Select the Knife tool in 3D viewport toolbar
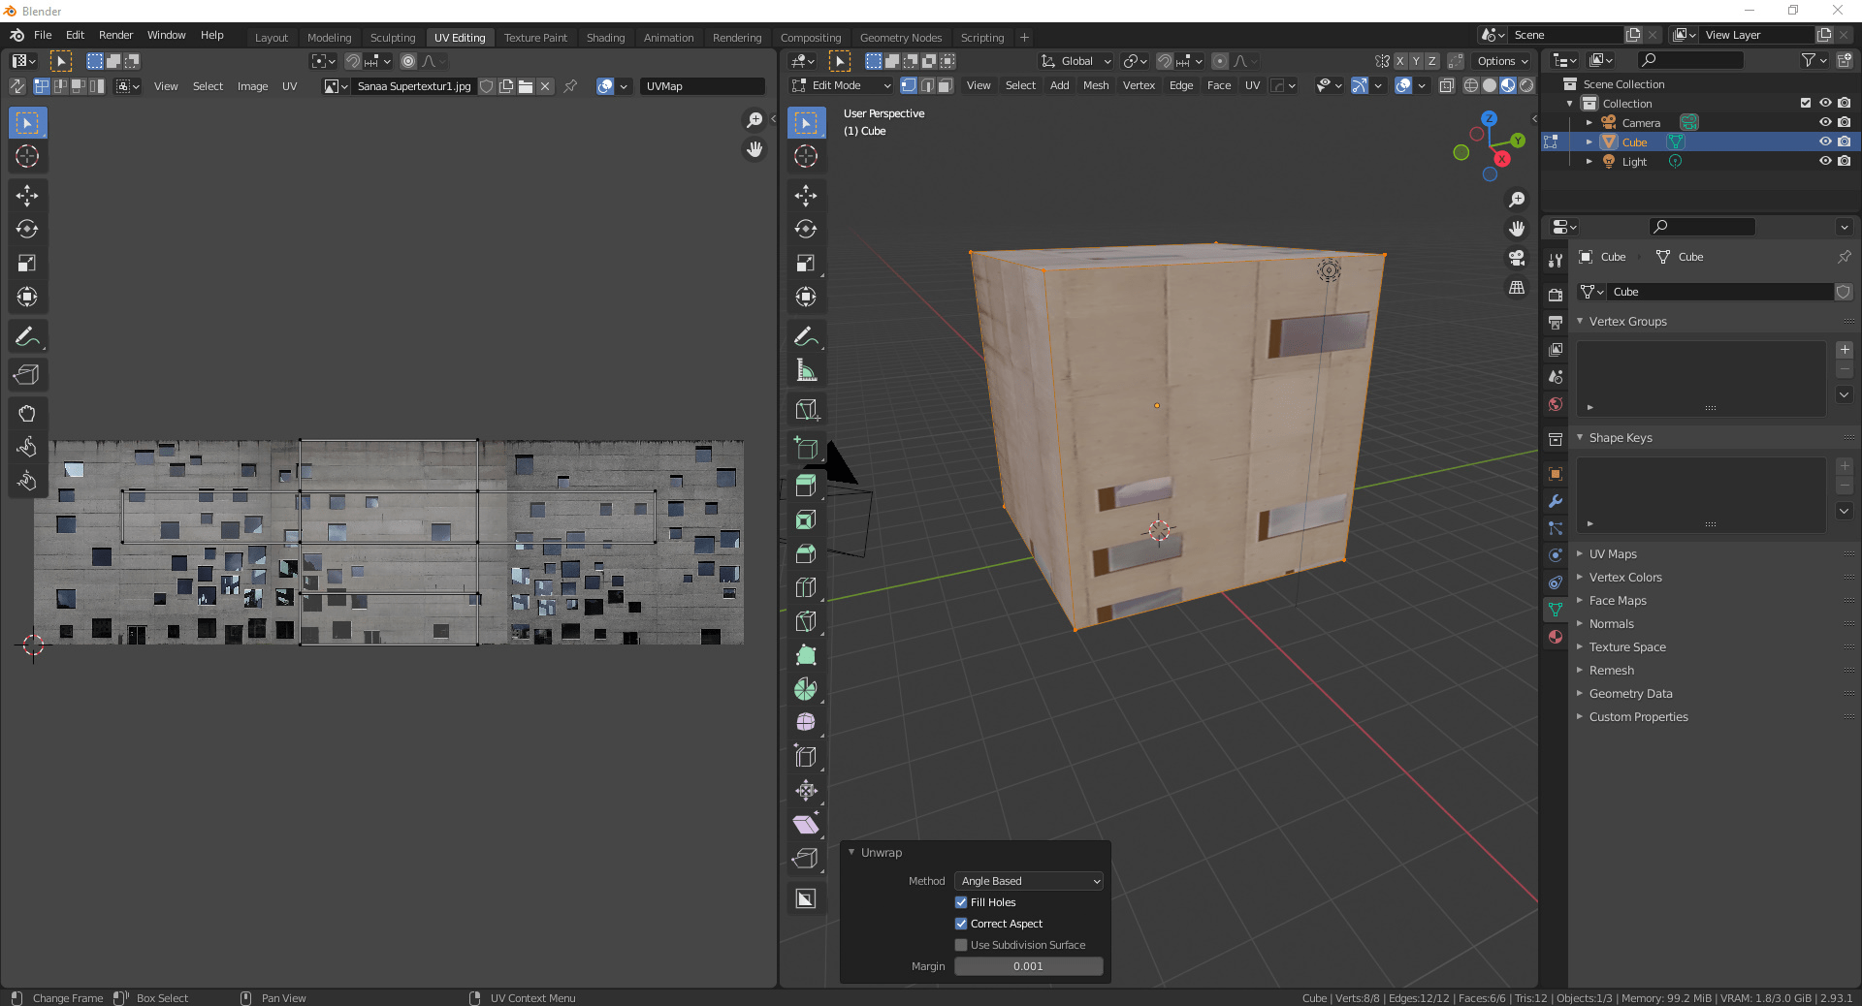Image resolution: width=1862 pixels, height=1006 pixels. (x=805, y=621)
